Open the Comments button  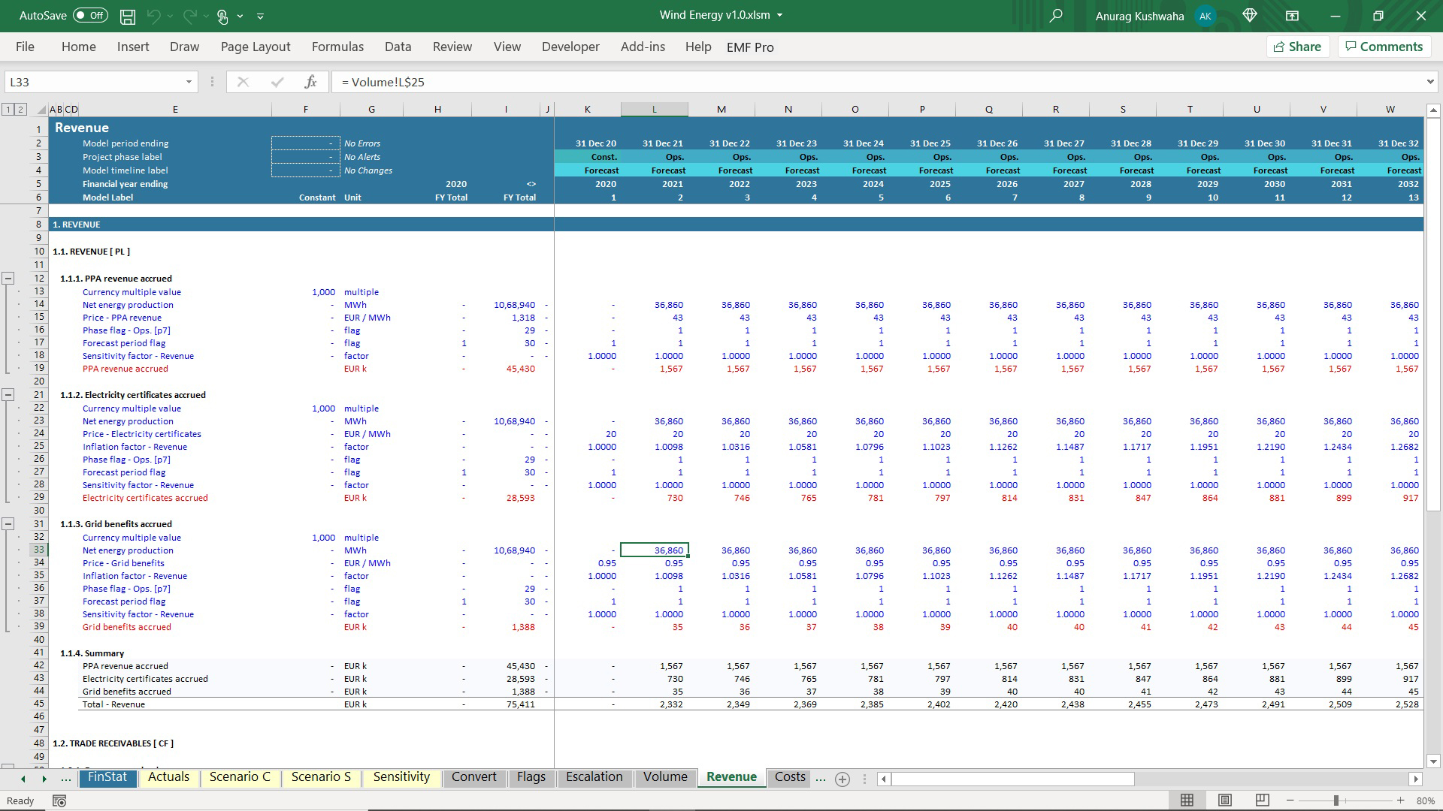coord(1384,47)
